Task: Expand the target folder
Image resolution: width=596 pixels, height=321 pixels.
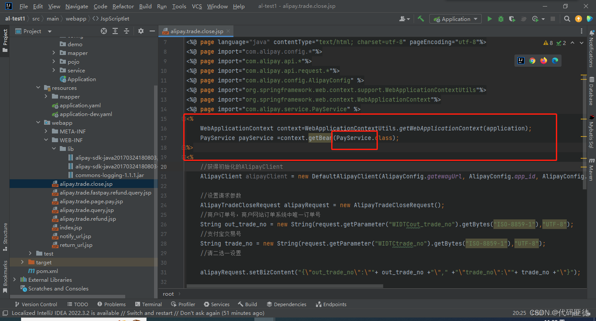Action: click(22, 262)
